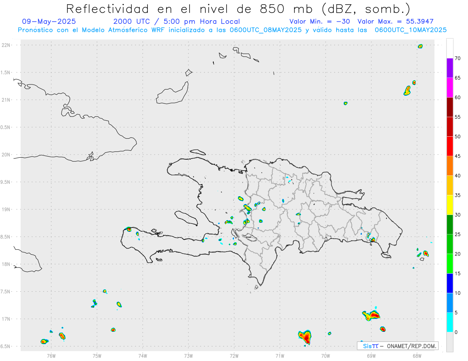468x361 pixels.
Task: Click the longitude label "70W"
Action: click(326, 356)
